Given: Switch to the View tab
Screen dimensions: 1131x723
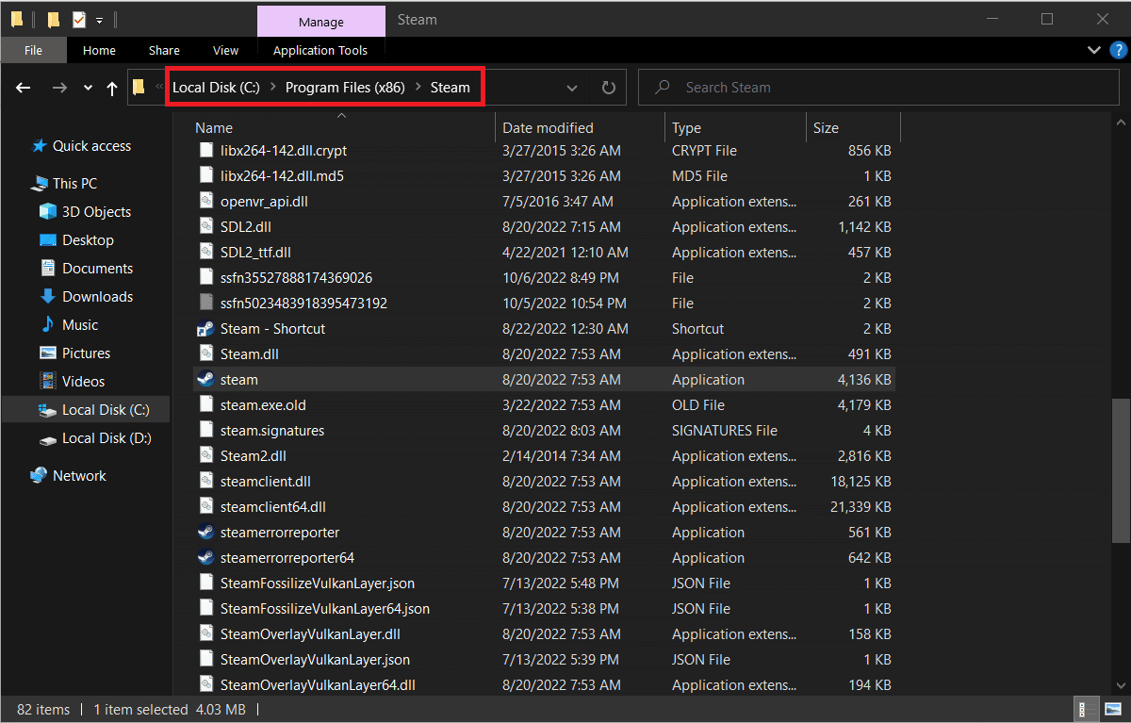Looking at the screenshot, I should coord(225,50).
